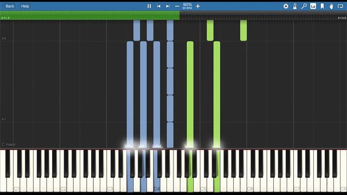Skip back to the previous section
The width and height of the screenshot is (347, 195).
(x=159, y=6)
